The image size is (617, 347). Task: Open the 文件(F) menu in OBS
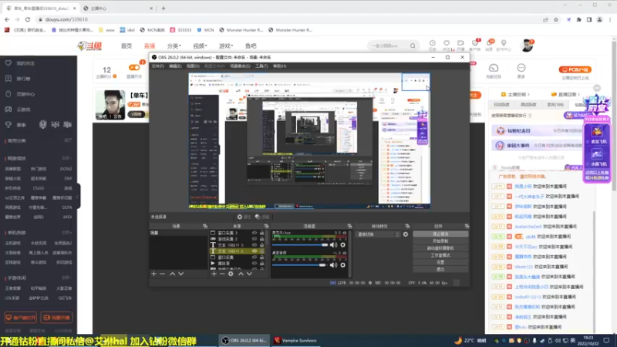pos(158,66)
